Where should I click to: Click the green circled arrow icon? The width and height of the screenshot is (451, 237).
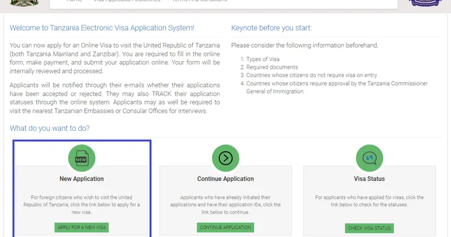tap(225, 158)
